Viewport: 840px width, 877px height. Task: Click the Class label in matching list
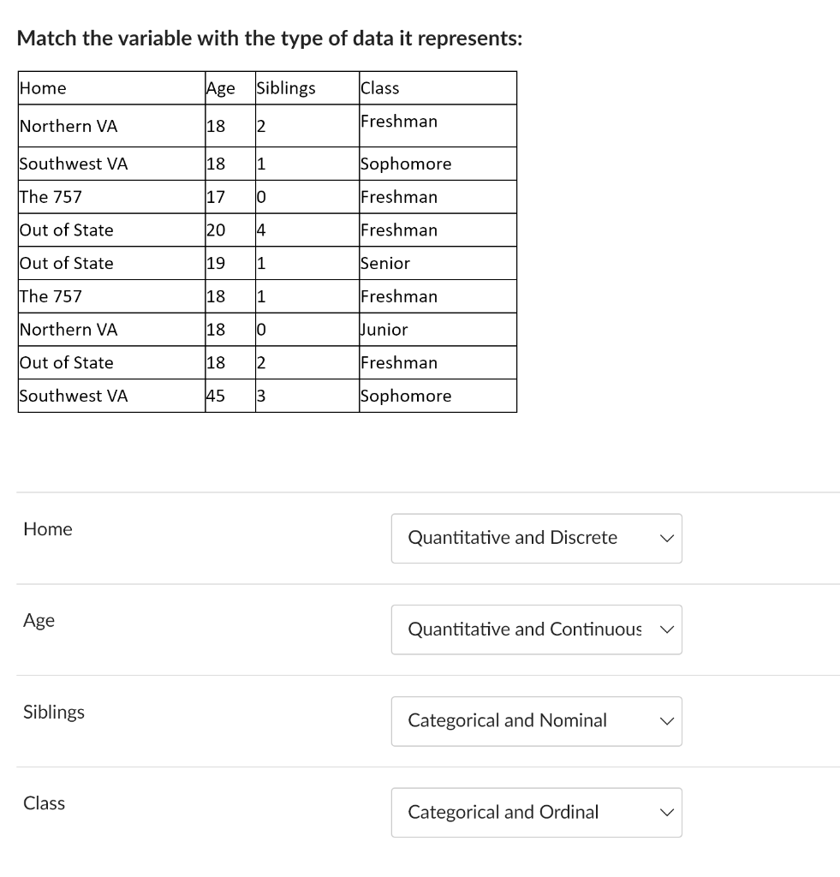(x=45, y=803)
